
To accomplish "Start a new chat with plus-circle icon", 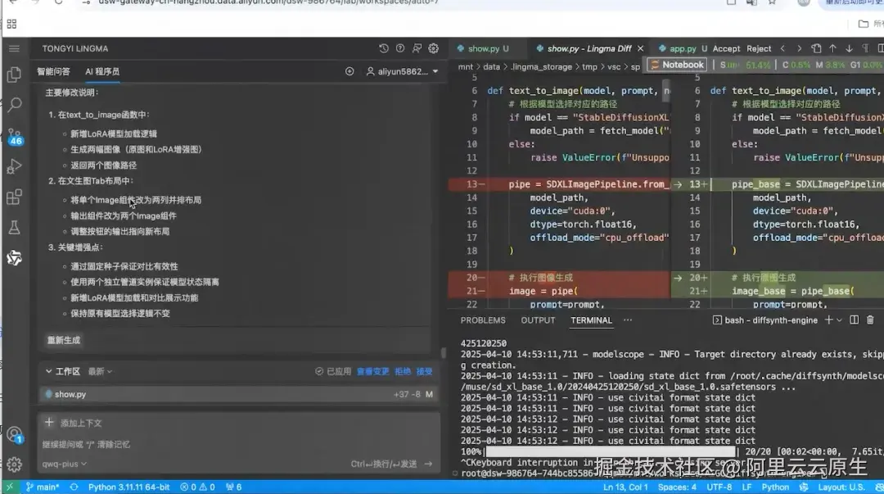I will (350, 72).
